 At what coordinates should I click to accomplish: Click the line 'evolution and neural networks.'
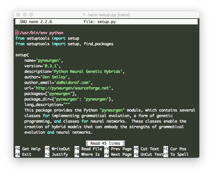(59, 132)
